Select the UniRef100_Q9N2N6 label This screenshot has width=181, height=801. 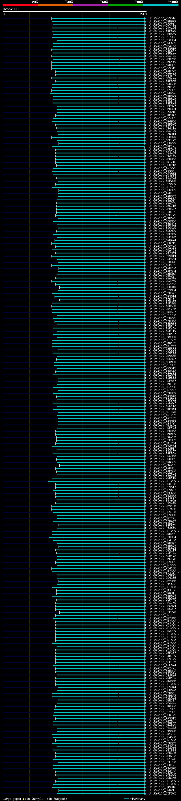pyautogui.click(x=162, y=778)
